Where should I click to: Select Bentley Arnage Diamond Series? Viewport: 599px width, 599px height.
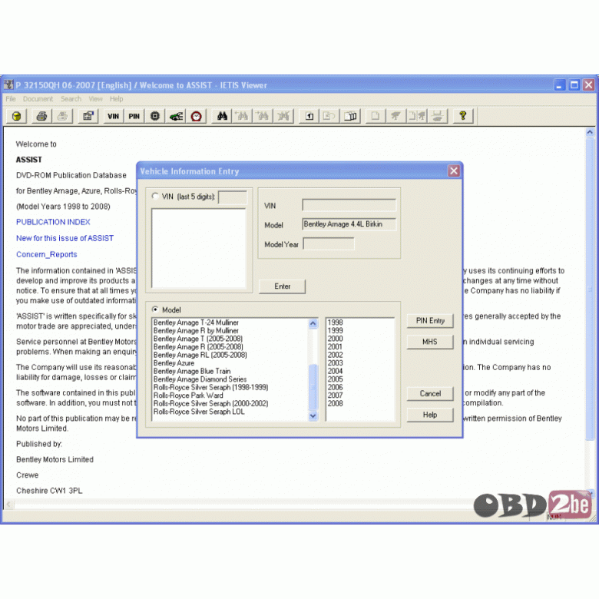pyautogui.click(x=200, y=379)
